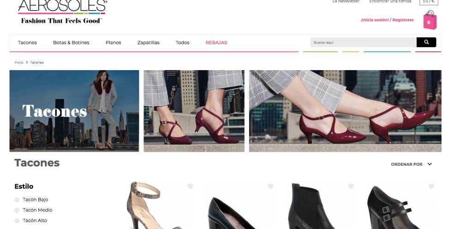Click Inicia sesión / Regístrate link

tap(387, 20)
